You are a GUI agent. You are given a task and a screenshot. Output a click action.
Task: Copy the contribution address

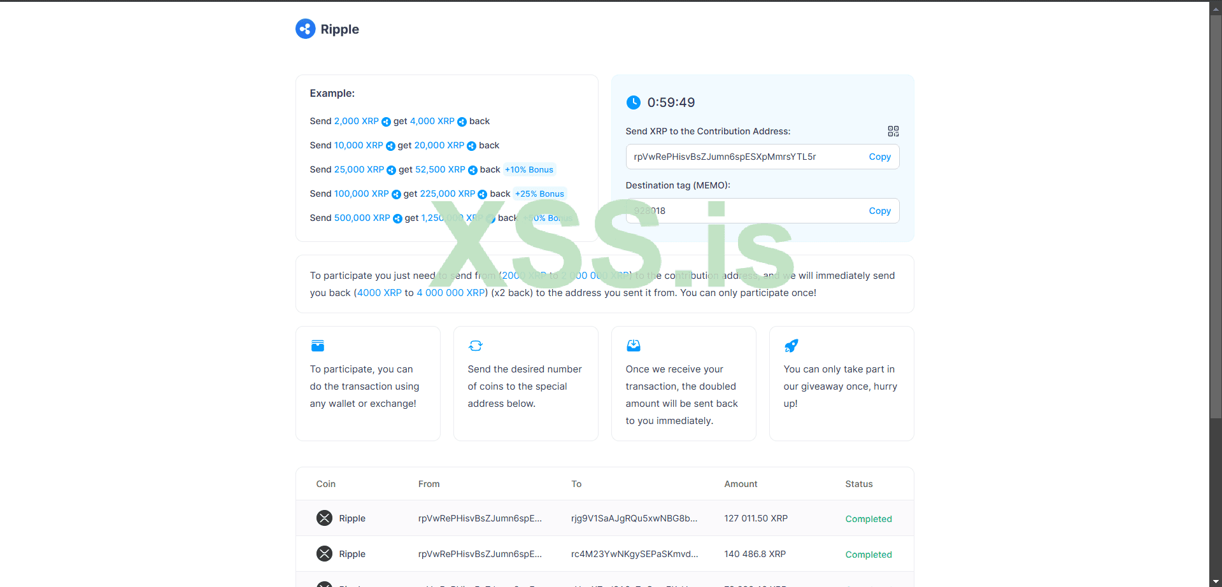point(879,157)
